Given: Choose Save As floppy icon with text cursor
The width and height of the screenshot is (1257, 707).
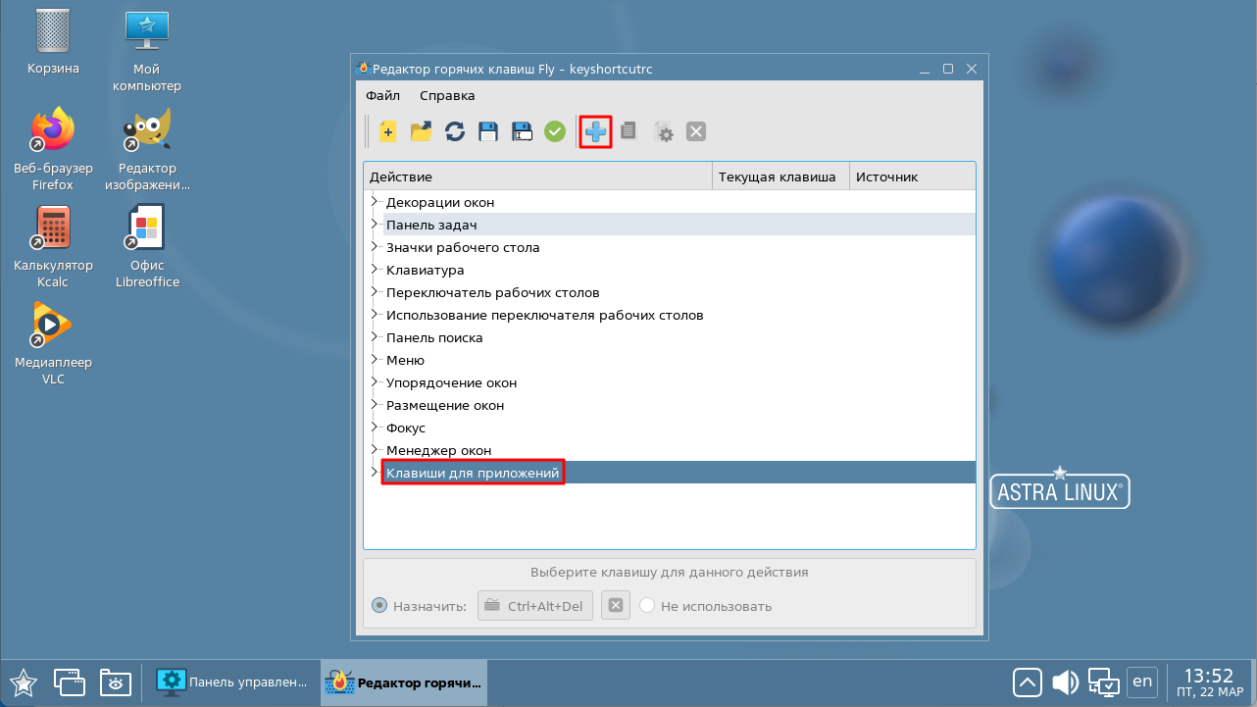Looking at the screenshot, I should click(522, 131).
